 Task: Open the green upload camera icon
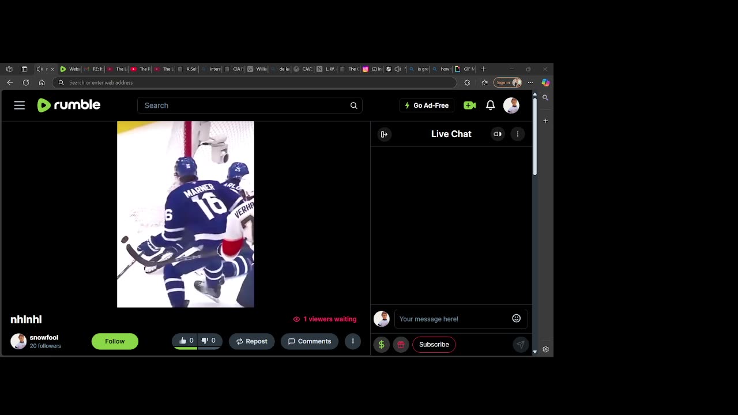470,105
